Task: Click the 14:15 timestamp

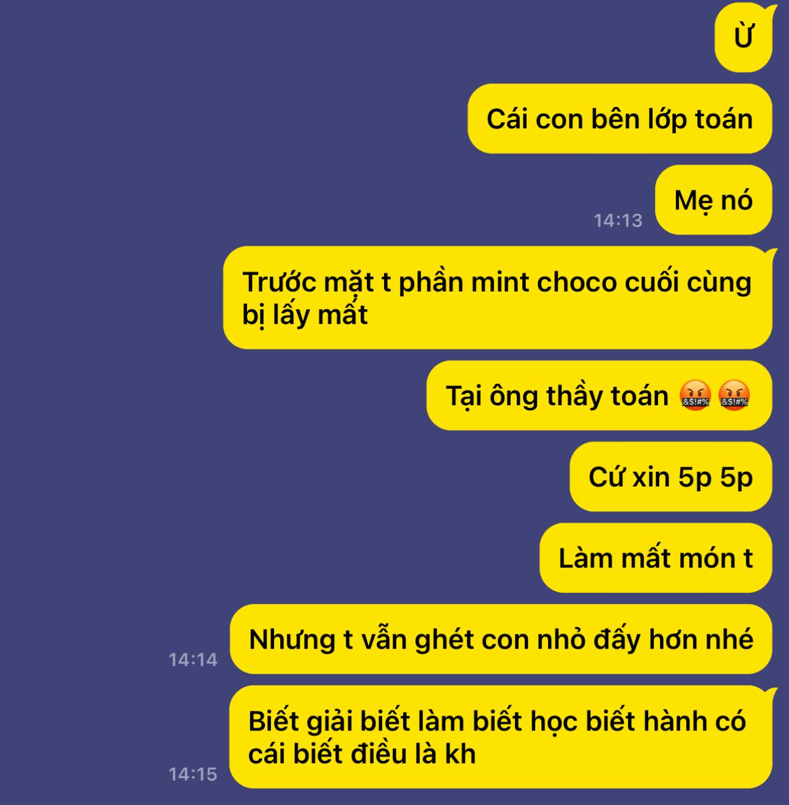Action: coord(193,774)
